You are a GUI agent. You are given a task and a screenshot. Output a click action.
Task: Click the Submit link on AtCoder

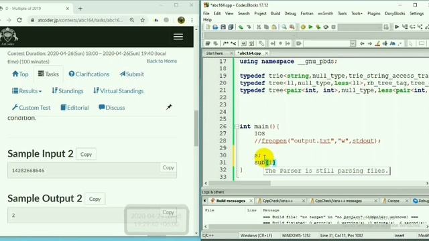132,74
